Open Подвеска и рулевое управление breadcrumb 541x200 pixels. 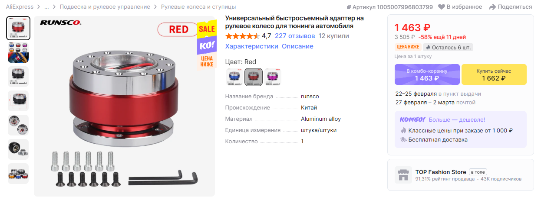105,7
